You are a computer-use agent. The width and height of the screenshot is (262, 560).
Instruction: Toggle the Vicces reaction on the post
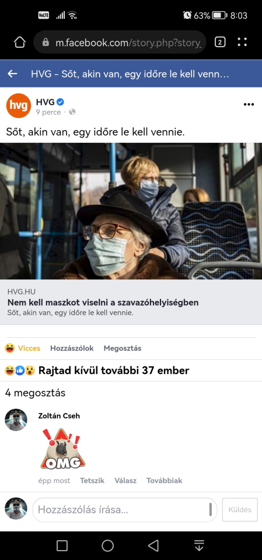pyautogui.click(x=23, y=348)
